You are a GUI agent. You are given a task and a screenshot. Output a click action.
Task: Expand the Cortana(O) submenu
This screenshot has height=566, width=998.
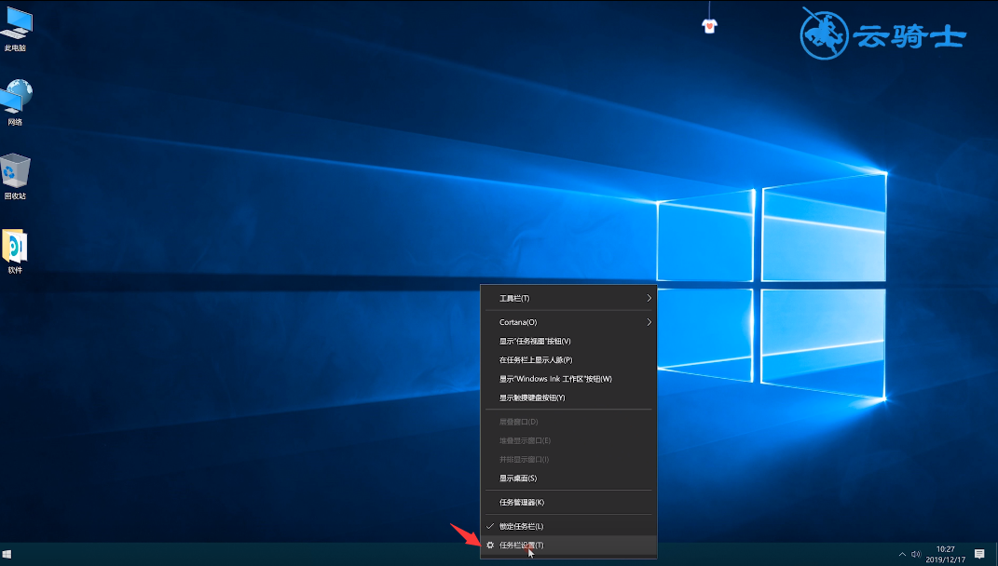(569, 322)
